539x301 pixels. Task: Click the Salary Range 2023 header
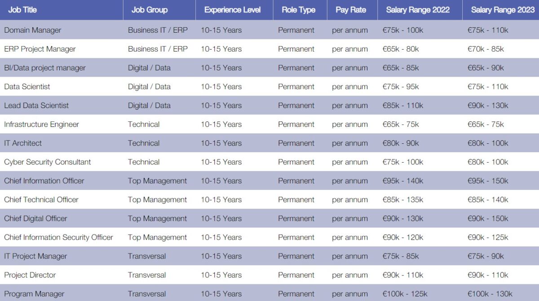(x=503, y=10)
